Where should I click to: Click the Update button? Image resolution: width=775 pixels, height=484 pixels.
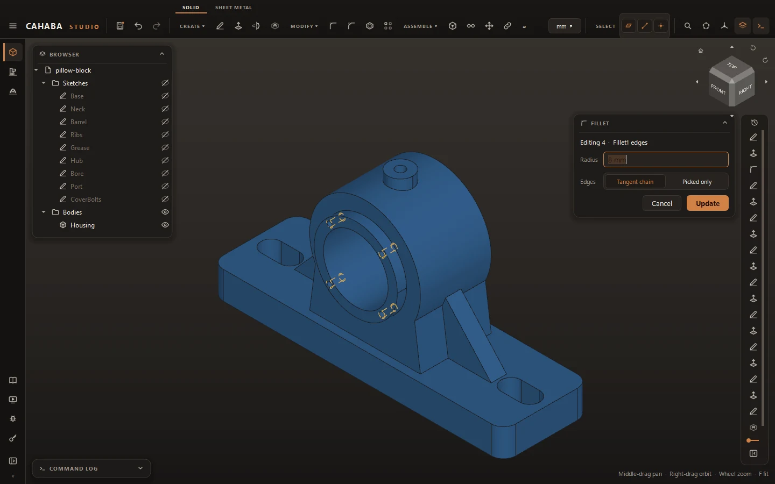(708, 203)
